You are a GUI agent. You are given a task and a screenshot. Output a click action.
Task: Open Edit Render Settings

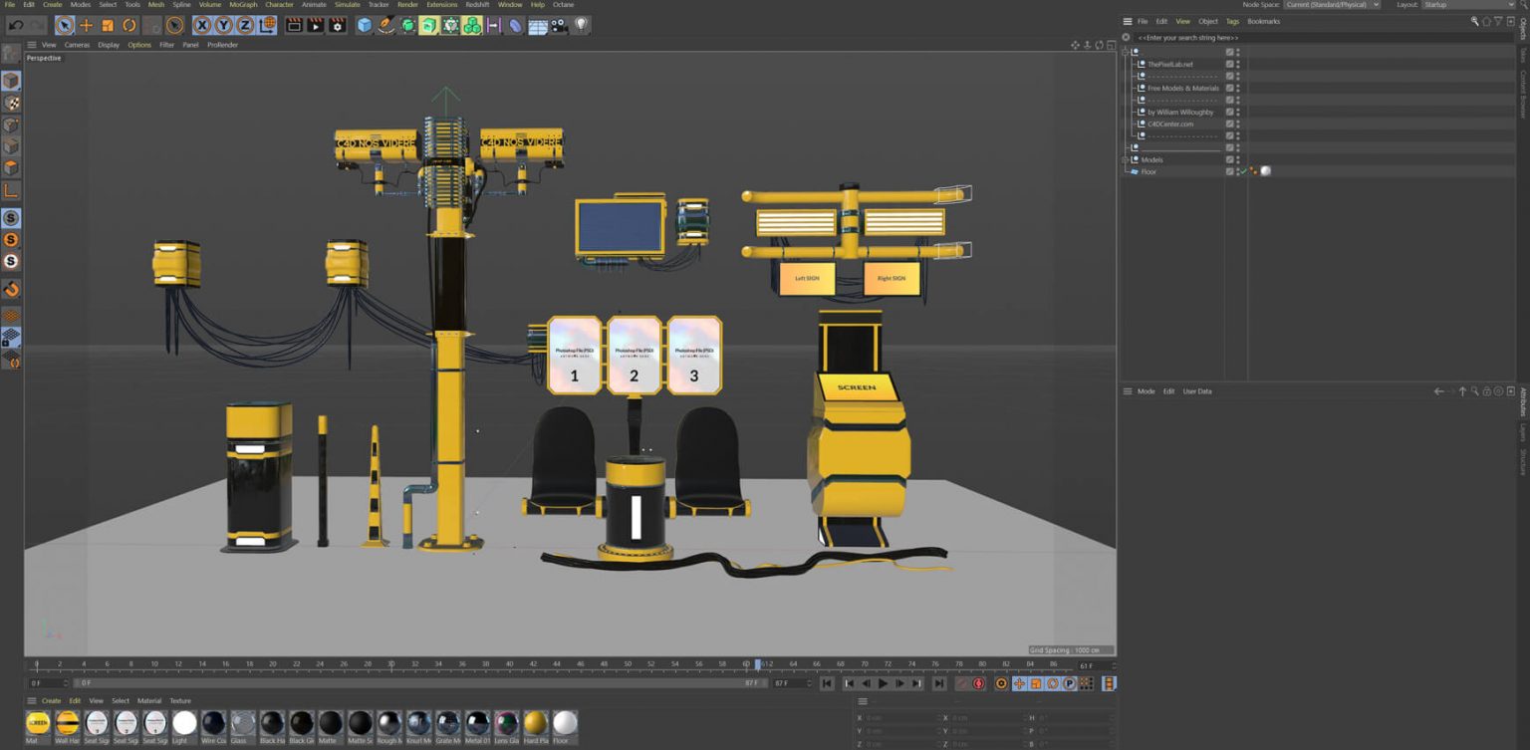coord(337,25)
